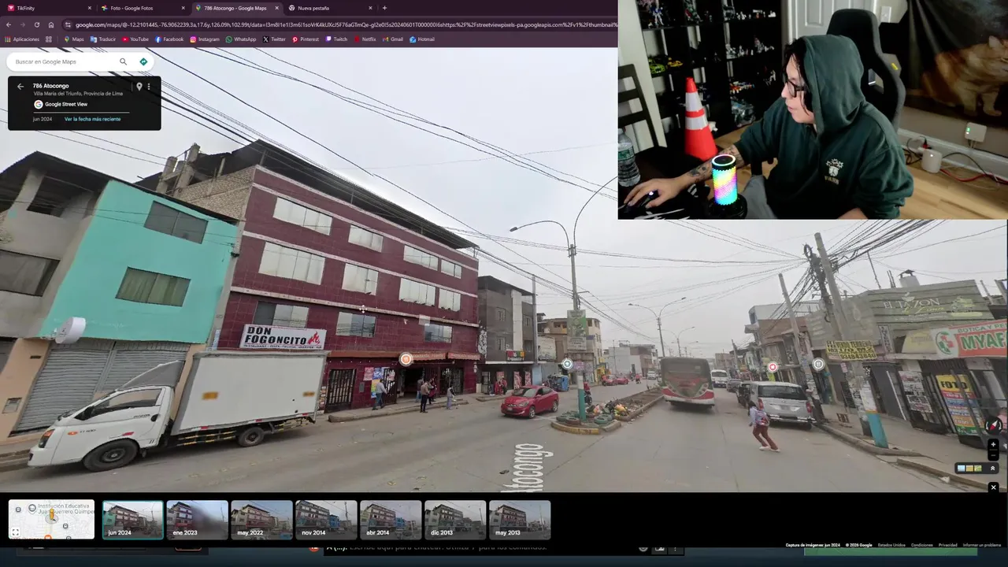Open the Pinterest bookmark
Screen dimensions: 1008x567
click(306, 39)
